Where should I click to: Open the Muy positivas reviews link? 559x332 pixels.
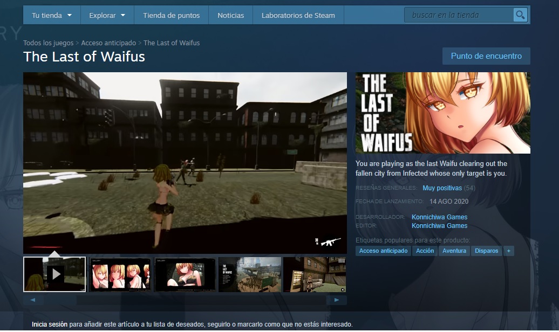[442, 188]
